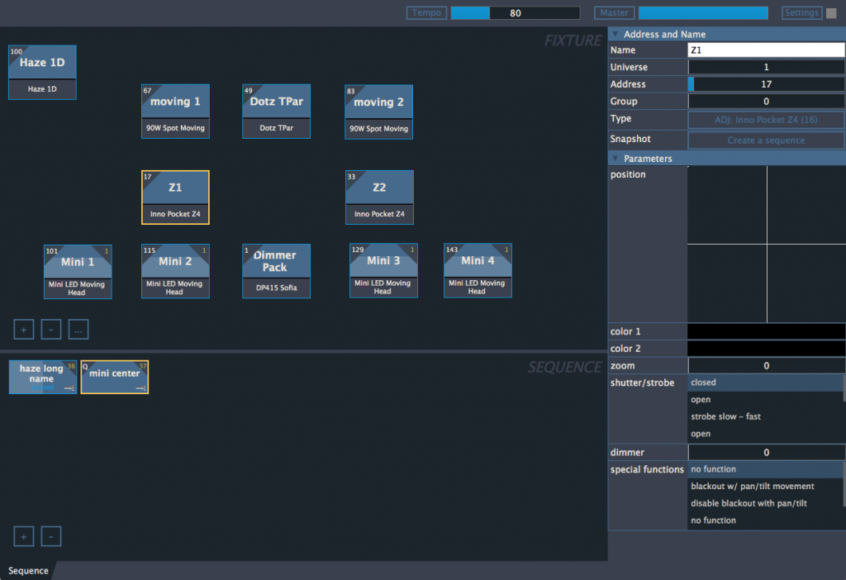
Task: Toggle the checkbox next to Settings
Action: [x=831, y=12]
